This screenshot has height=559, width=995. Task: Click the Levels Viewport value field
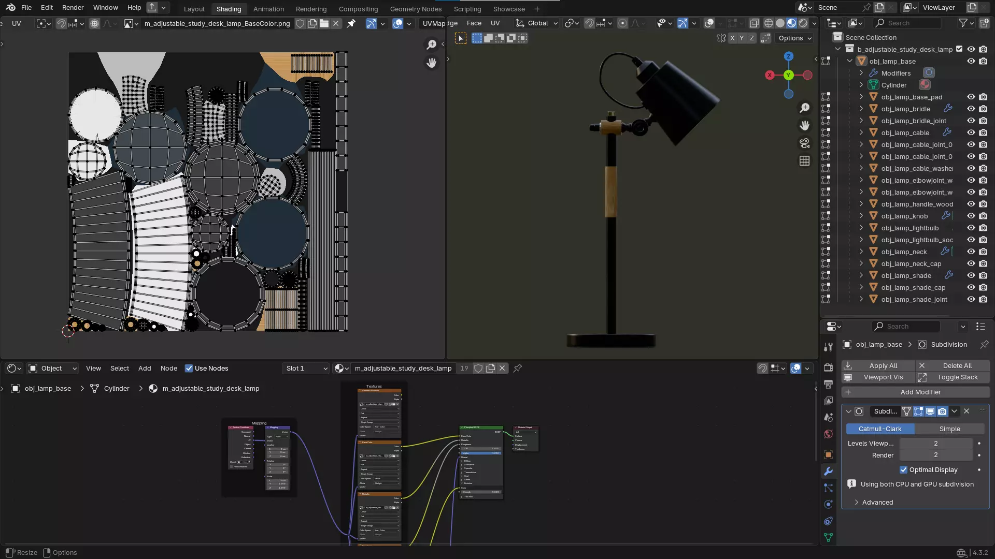coord(936,444)
